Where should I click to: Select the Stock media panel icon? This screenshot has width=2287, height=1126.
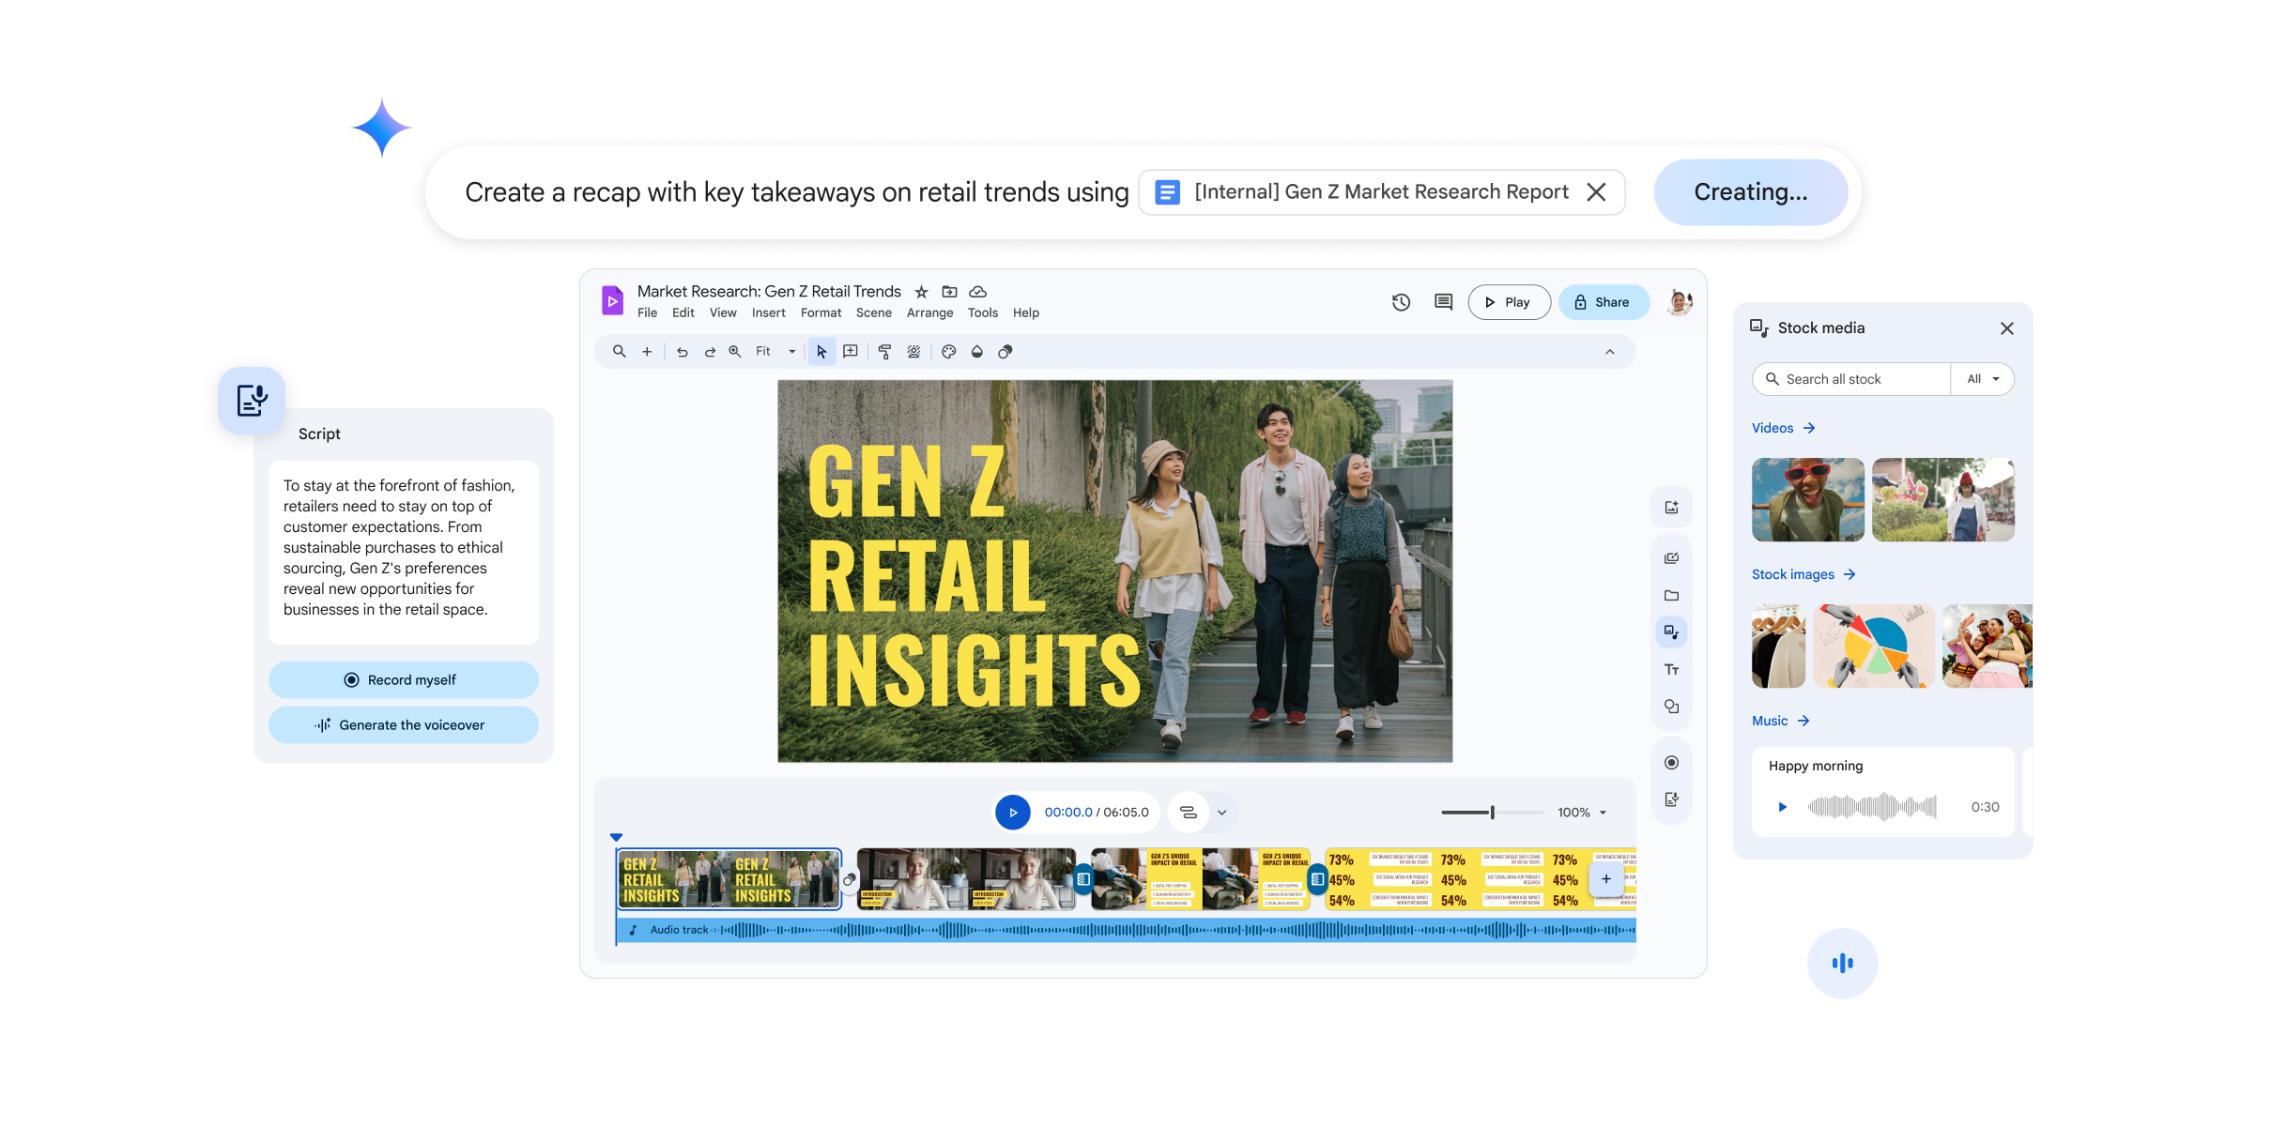pyautogui.click(x=1671, y=631)
